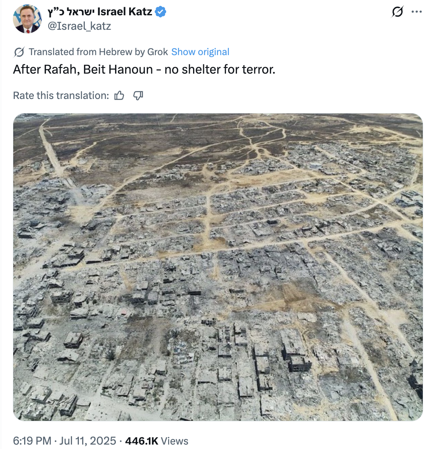Click the blue verified badge
This screenshot has height=449, width=428.
160,12
